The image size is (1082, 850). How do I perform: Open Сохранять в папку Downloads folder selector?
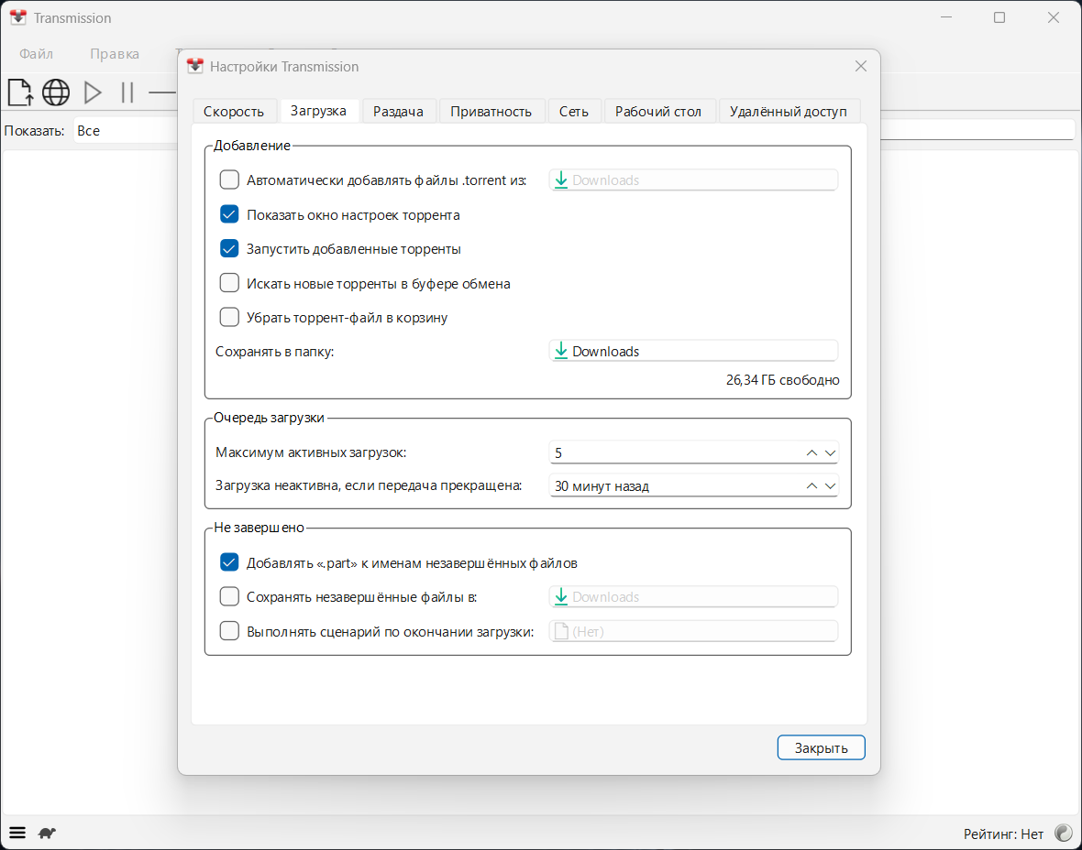[693, 351]
